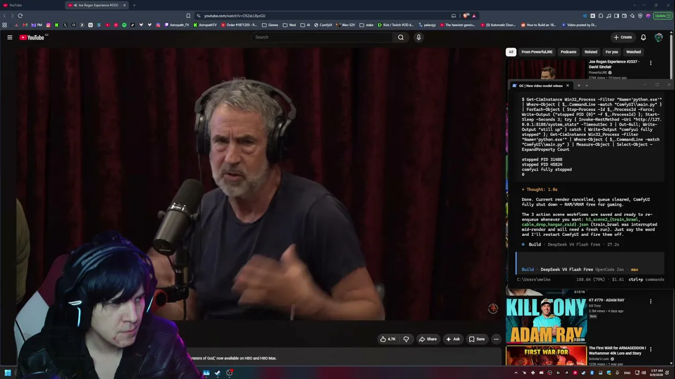This screenshot has width=675, height=379.
Task: Open the Mod bookmarks folder
Action: (x=290, y=25)
